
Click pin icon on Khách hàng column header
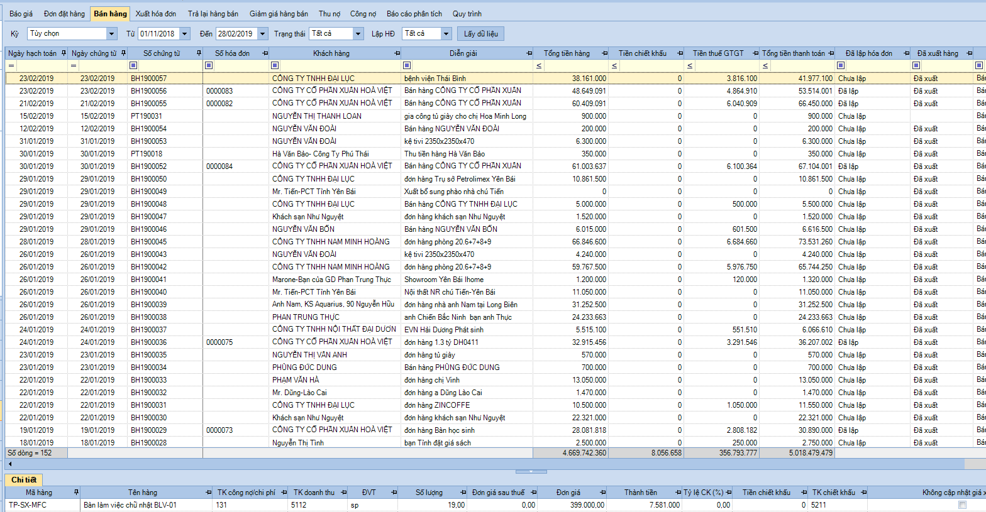click(397, 53)
